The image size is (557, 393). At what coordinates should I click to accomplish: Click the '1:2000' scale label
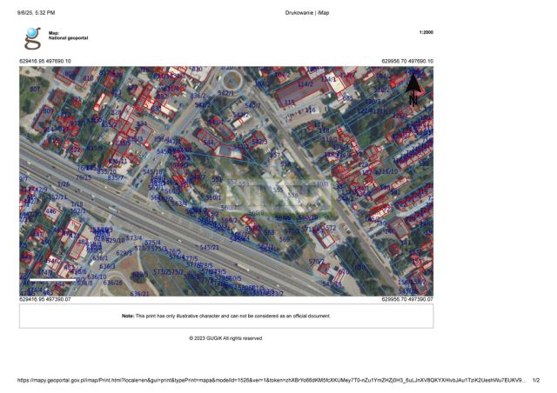[x=426, y=32]
